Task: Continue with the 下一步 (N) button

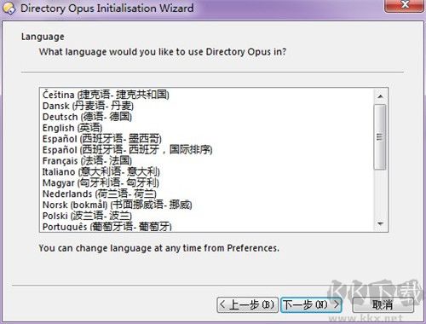Action: click(x=311, y=305)
